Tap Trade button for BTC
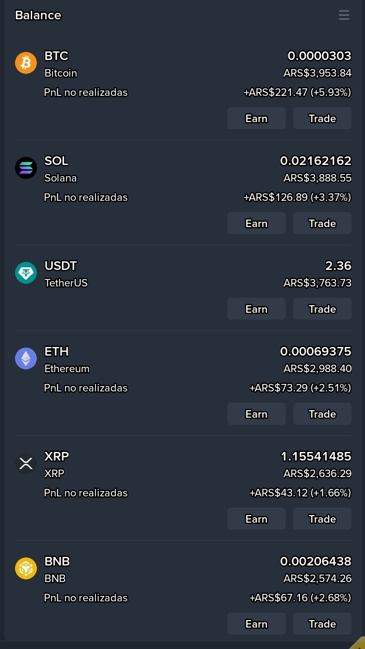Viewport: 365px width, 649px height. [322, 118]
